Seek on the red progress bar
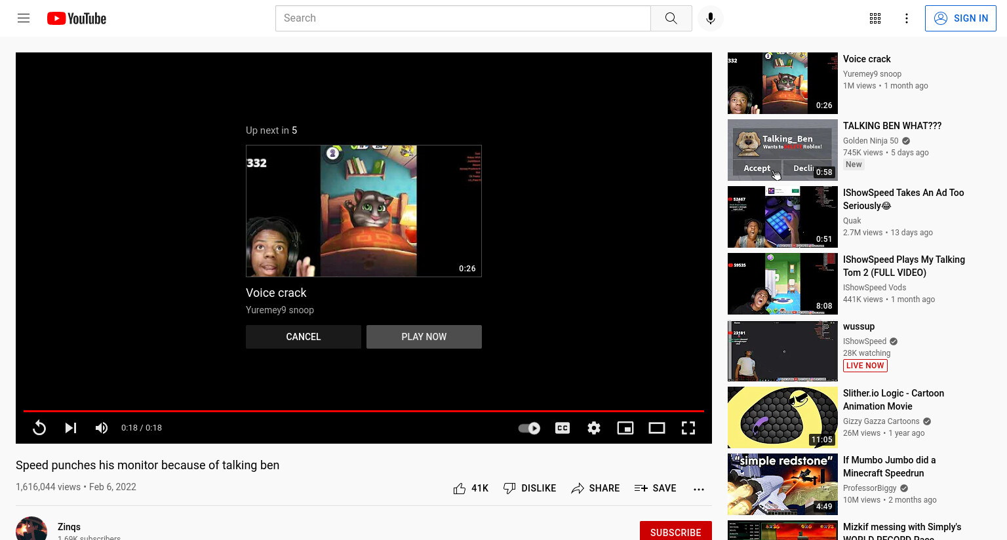 coord(364,411)
